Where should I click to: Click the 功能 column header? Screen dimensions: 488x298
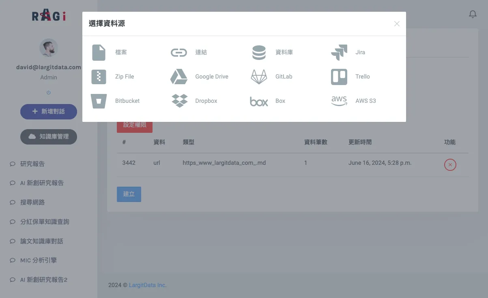click(x=450, y=142)
